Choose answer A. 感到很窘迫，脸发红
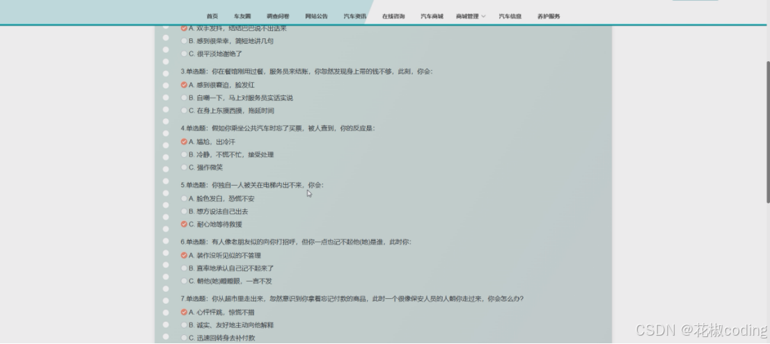 point(184,85)
